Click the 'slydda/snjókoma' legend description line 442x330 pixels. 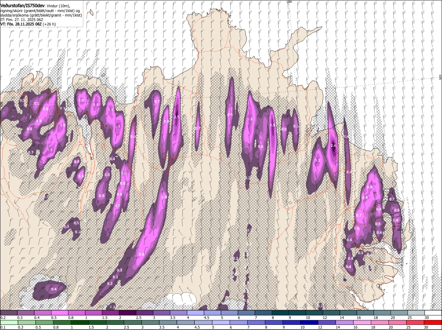coord(41,16)
